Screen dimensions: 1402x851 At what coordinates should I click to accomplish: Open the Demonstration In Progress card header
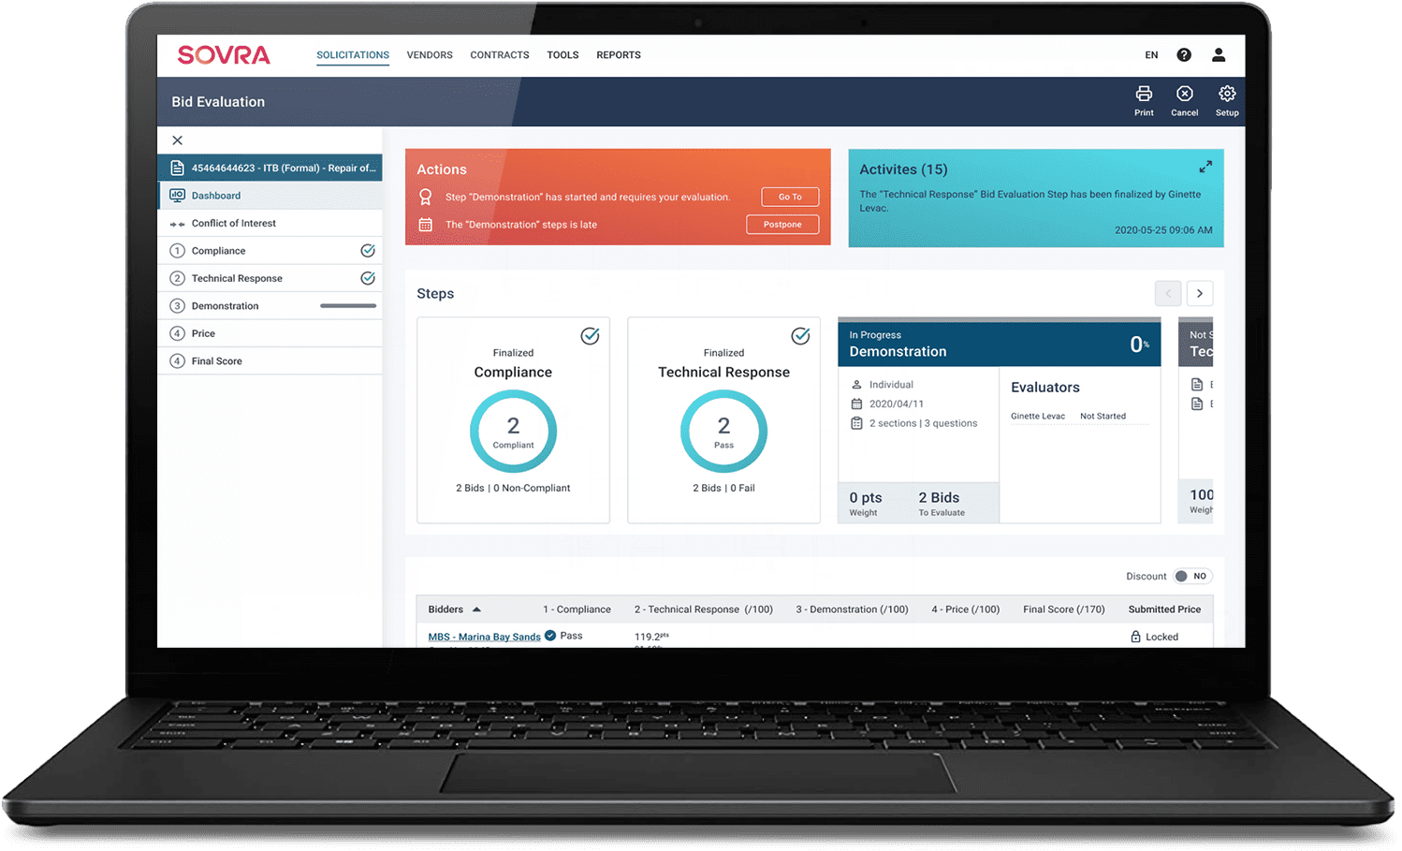tap(1000, 344)
